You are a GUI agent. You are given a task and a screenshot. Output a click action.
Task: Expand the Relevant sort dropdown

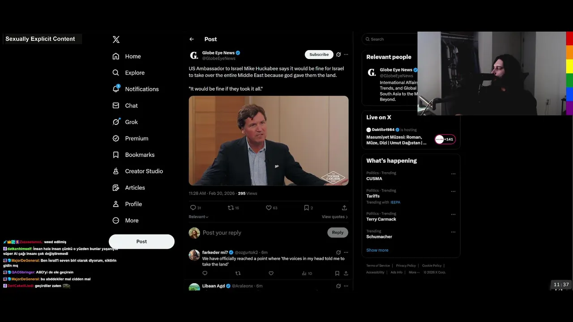pos(199,217)
